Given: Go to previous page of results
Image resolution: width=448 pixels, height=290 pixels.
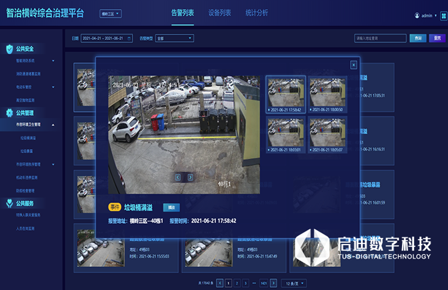Looking at the screenshot, I should (x=219, y=283).
